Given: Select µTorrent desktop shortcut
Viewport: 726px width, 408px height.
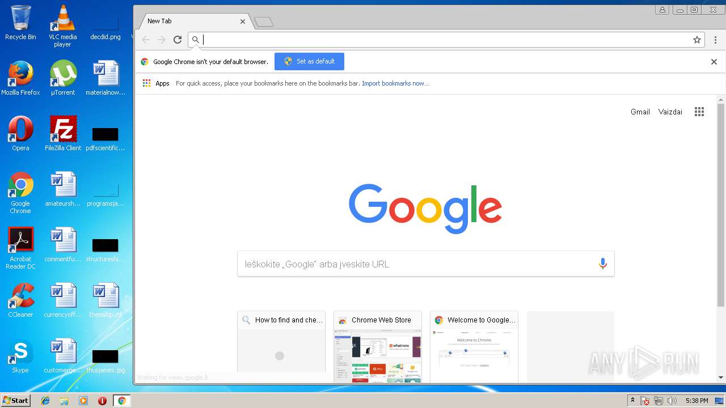Looking at the screenshot, I should (62, 78).
